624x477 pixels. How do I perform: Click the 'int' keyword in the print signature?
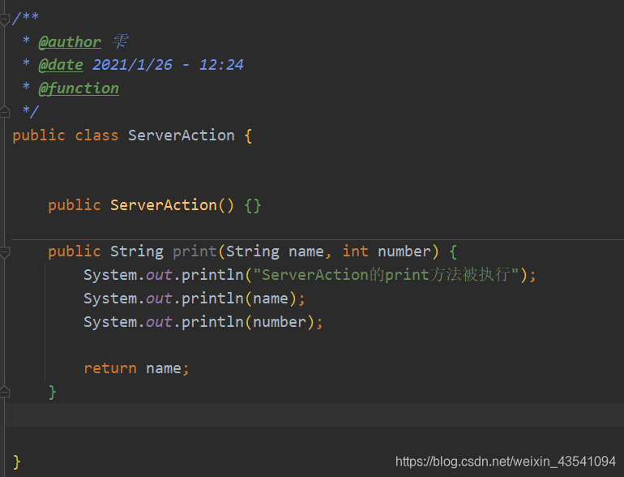click(355, 251)
